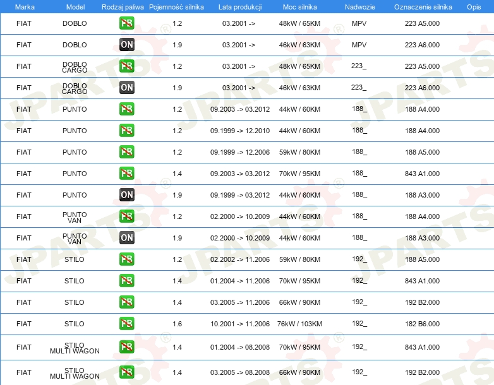494x385 pixels.
Task: Click the date range 09.1999 -> 12.2010
Action: tap(240, 131)
